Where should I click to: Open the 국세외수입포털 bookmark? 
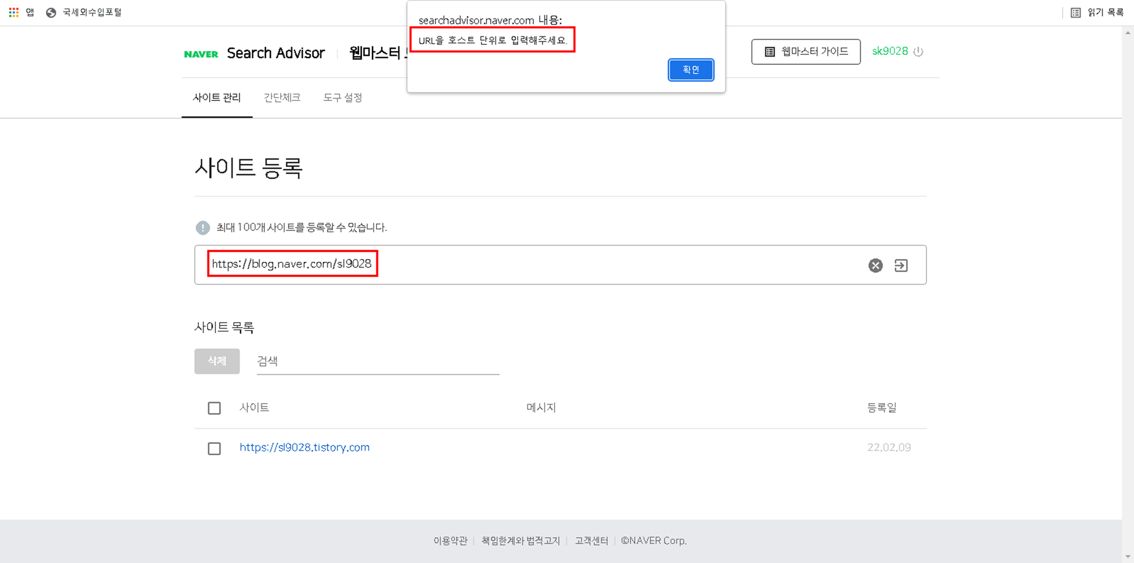84,12
